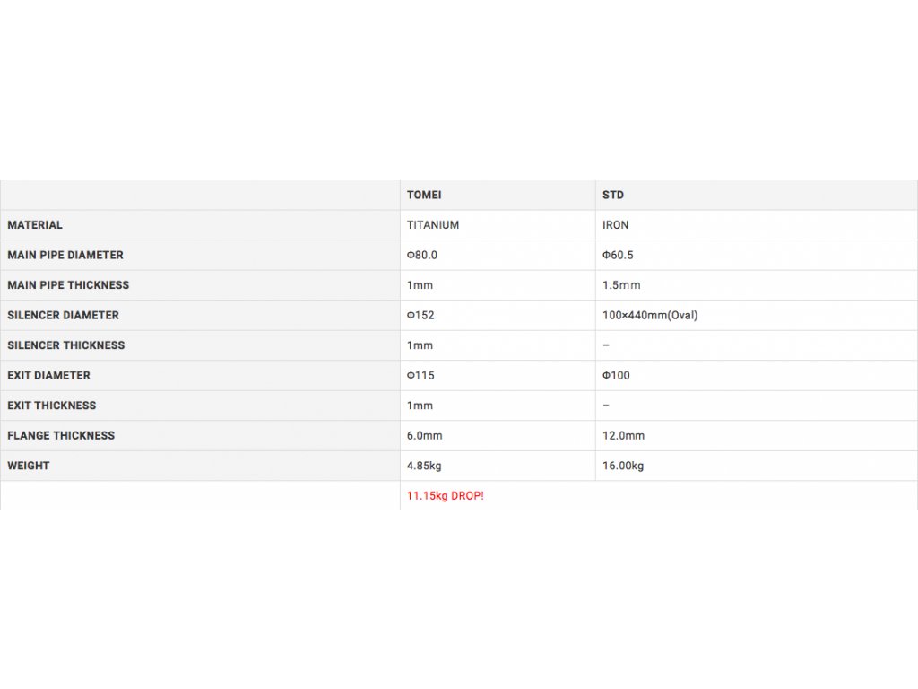Select the EXIT THICKNESS row label
Viewport: 918px width, 689px height.
point(52,406)
